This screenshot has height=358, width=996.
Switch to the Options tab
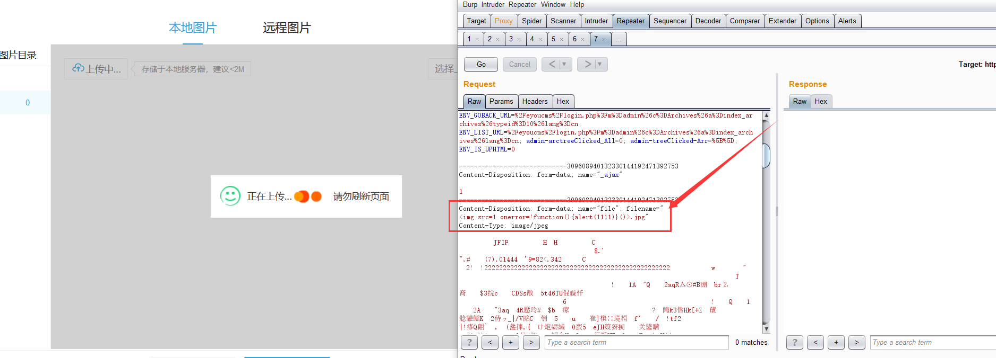[817, 21]
